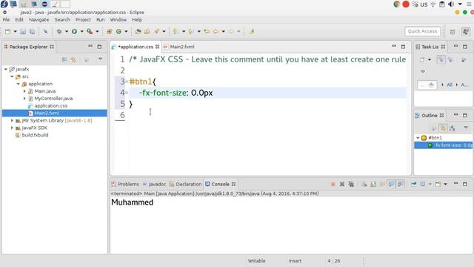This screenshot has width=474, height=267.
Task: Click the Open Console icon
Action: tap(438, 184)
